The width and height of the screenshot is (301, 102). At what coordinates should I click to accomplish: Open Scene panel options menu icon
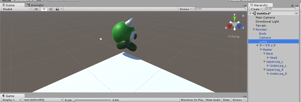(245, 6)
